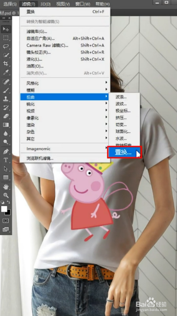Image resolution: width=177 pixels, height=316 pixels.
Task: Choose 置换... displace filter in submenu
Action: (125, 153)
